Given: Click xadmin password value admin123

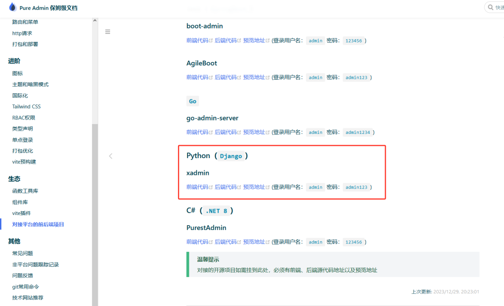Looking at the screenshot, I should coord(356,187).
